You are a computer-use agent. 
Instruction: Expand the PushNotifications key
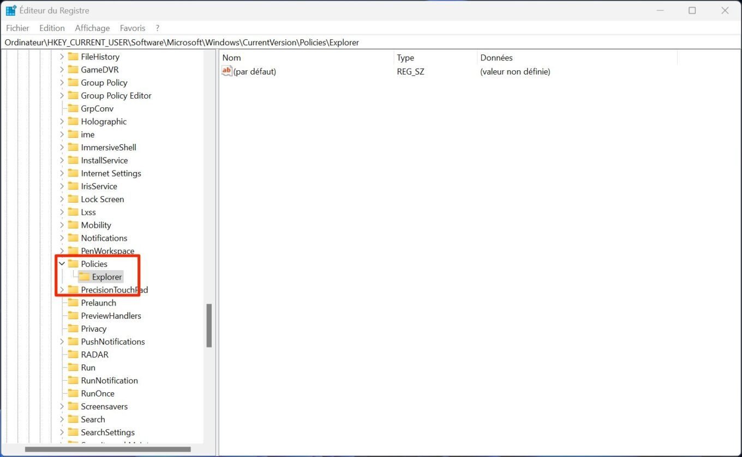(62, 342)
